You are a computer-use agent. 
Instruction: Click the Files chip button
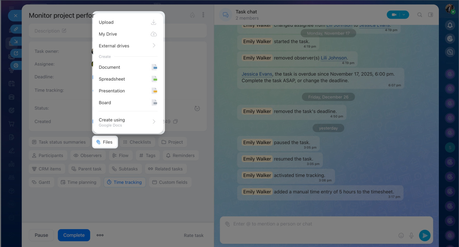(x=105, y=142)
